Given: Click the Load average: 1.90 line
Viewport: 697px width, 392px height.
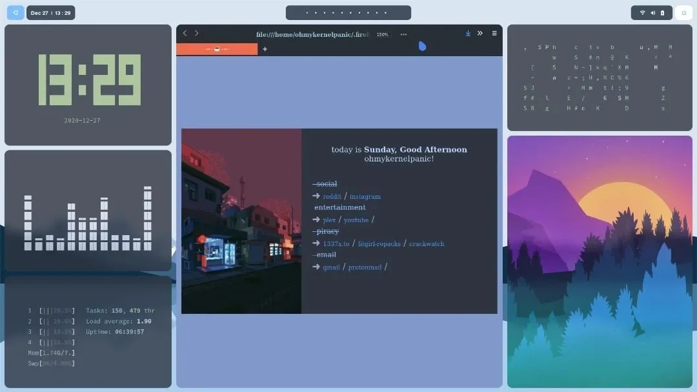Looking at the screenshot, I should click(x=119, y=321).
